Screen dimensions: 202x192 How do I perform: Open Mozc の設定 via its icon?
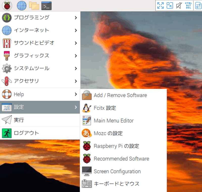click(x=87, y=133)
